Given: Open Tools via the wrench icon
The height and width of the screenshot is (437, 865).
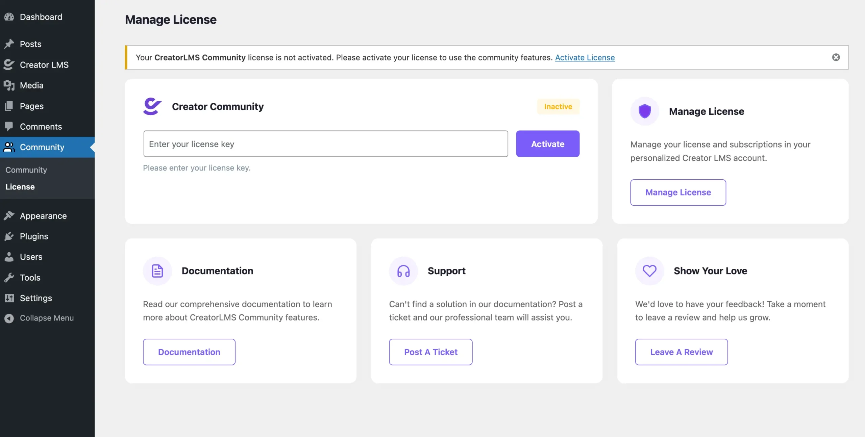Looking at the screenshot, I should click(9, 277).
